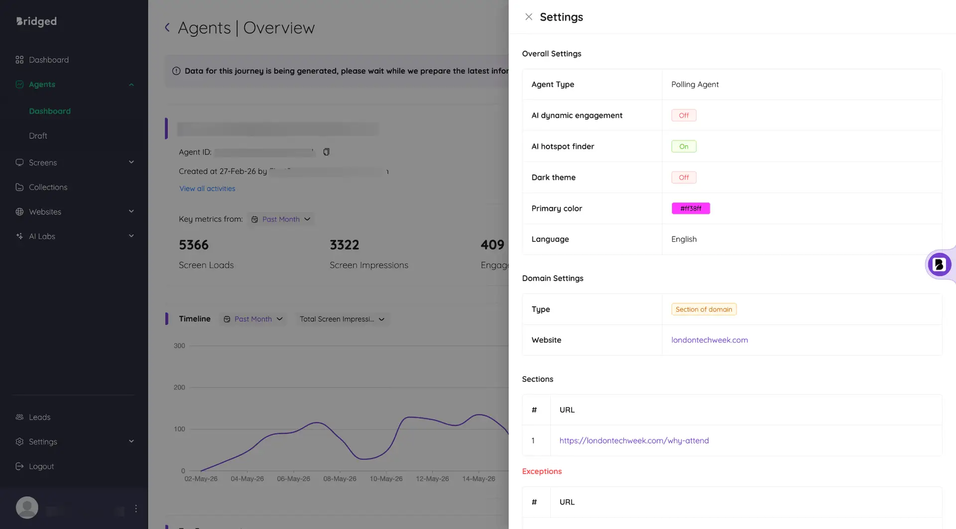The height and width of the screenshot is (529, 956).
Task: Click row number 1 in Sections table
Action: point(533,441)
